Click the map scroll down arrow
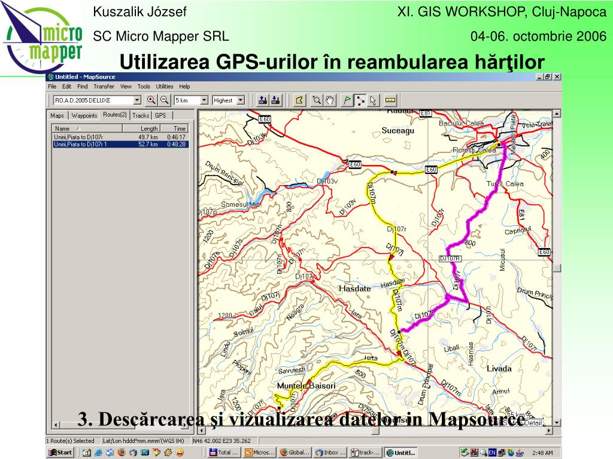The height and width of the screenshot is (459, 613). click(557, 423)
